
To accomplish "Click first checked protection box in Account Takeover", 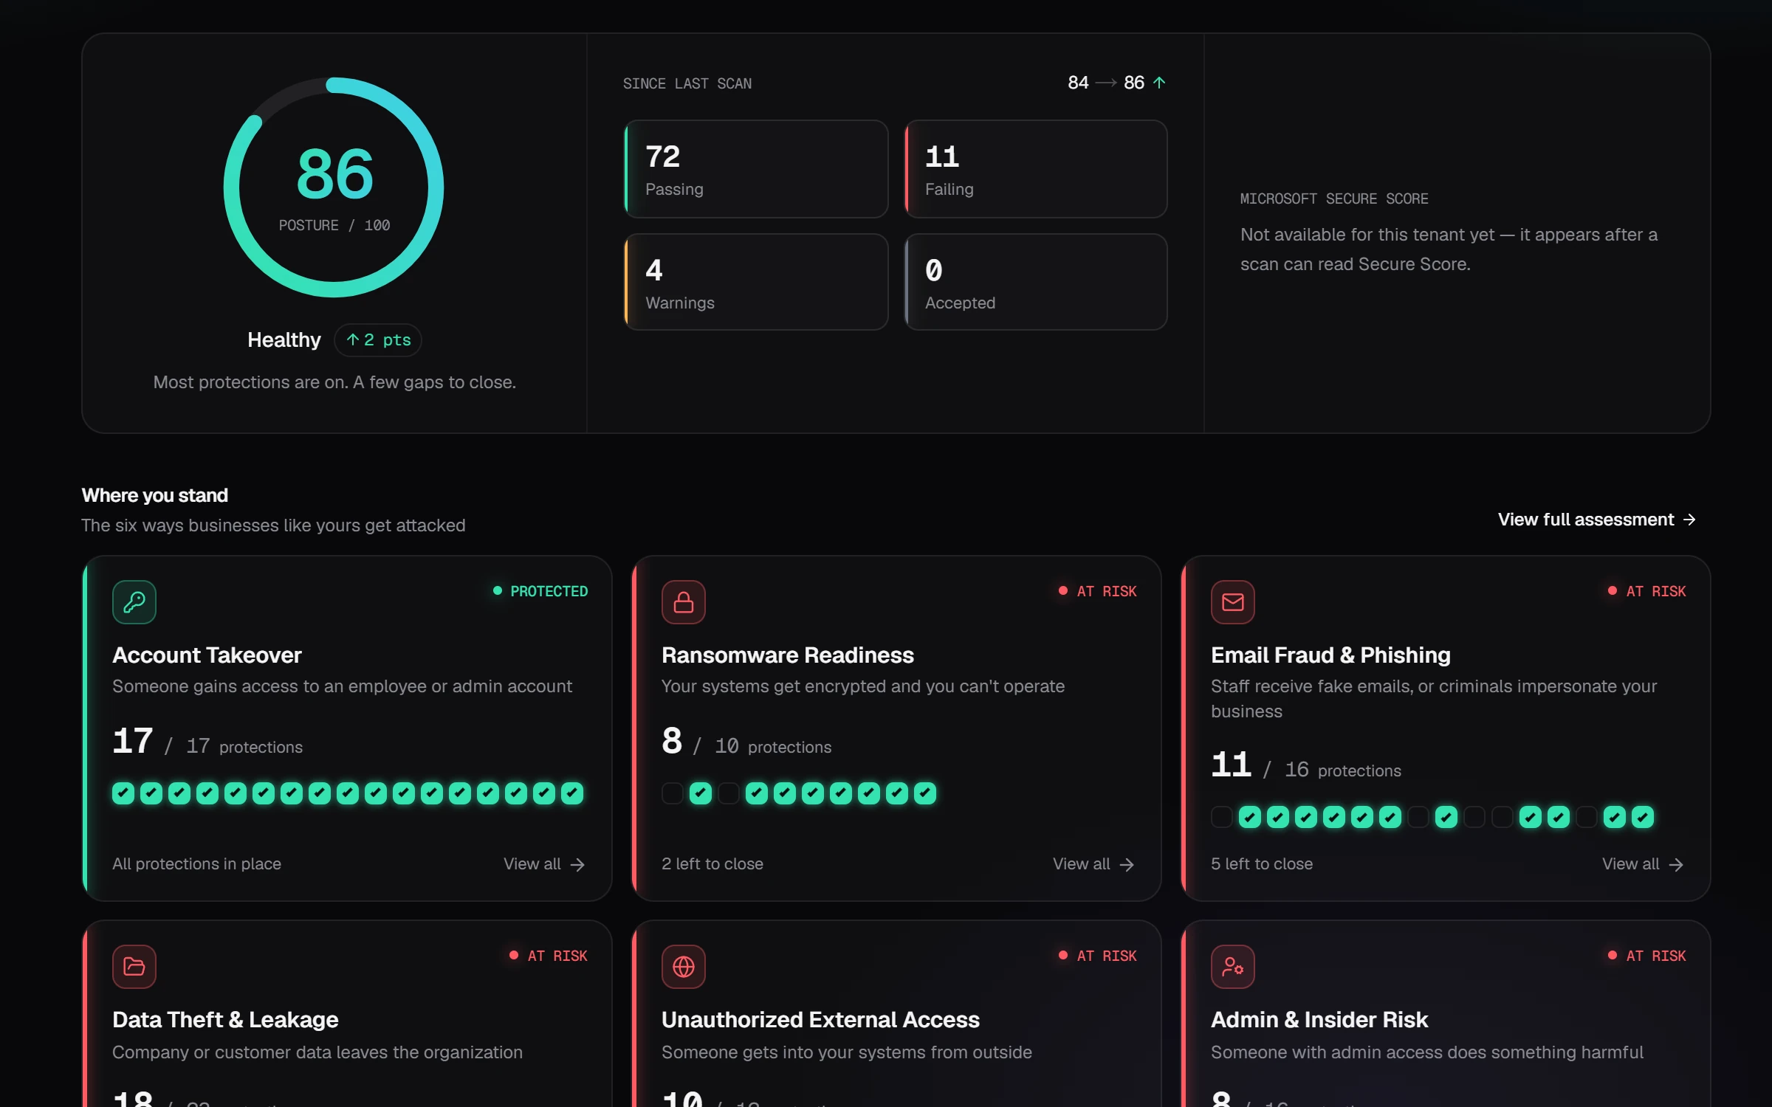I will (123, 793).
